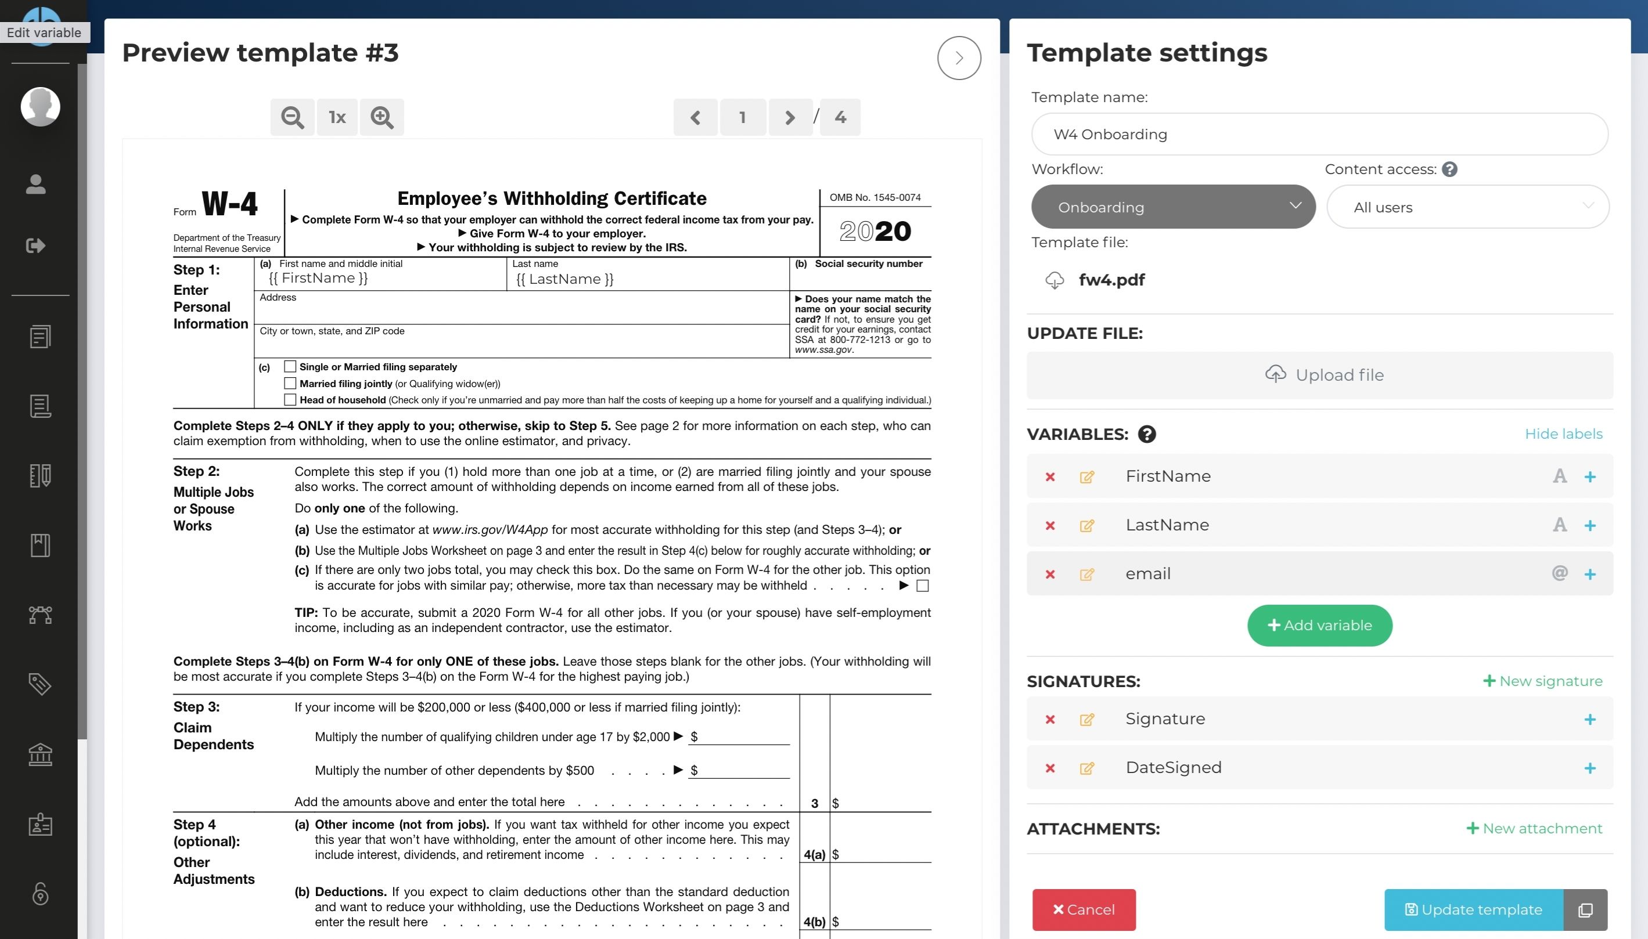This screenshot has height=939, width=1648.
Task: Check the Married filing jointly checkbox
Action: [290, 383]
